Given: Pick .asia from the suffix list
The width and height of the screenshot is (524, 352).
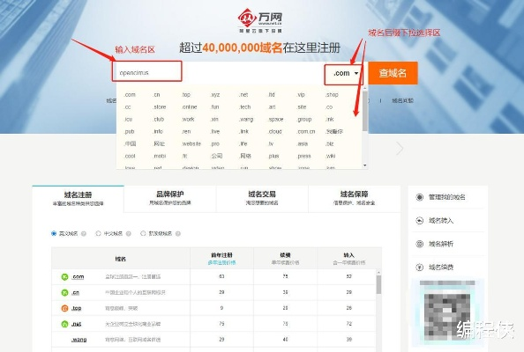Looking at the screenshot, I should click(302, 143).
